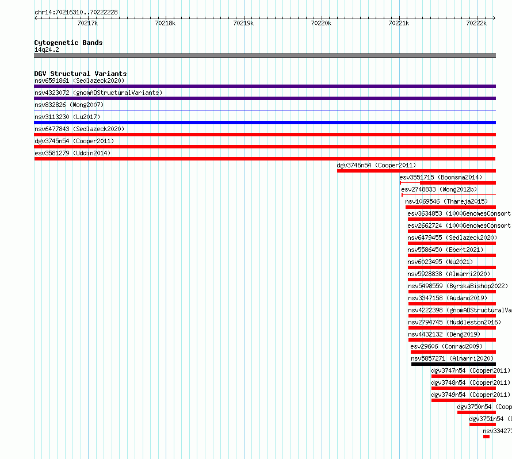512x459 pixels.
Task: Click the red bar under dgv3750n54
Action: (x=476, y=412)
